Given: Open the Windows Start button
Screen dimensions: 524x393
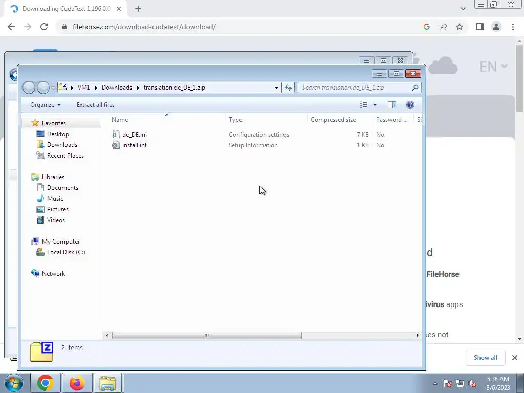Looking at the screenshot, I should [13, 383].
